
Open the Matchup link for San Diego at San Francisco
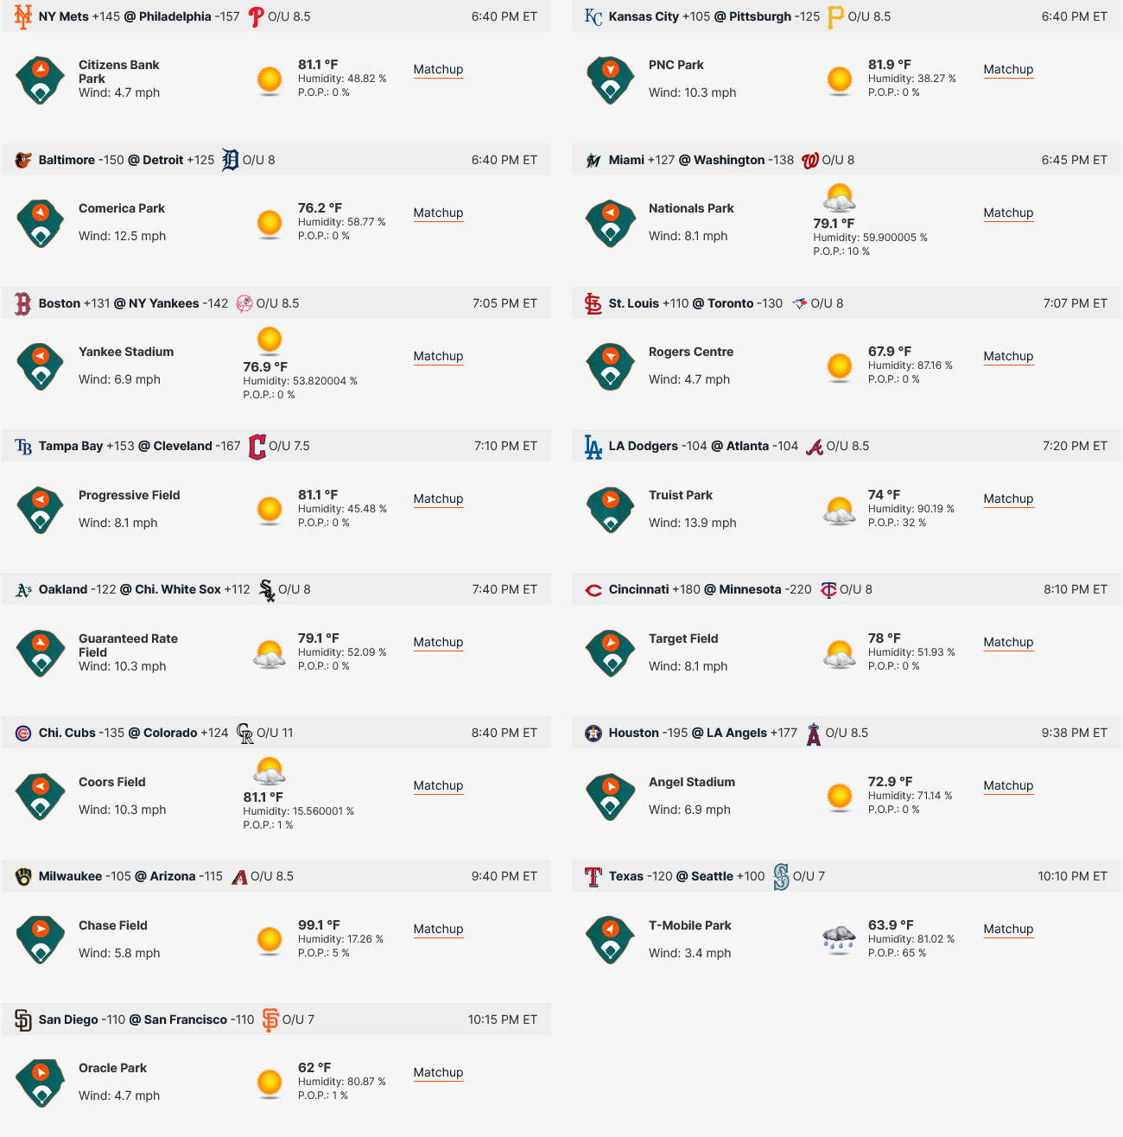pos(438,1072)
